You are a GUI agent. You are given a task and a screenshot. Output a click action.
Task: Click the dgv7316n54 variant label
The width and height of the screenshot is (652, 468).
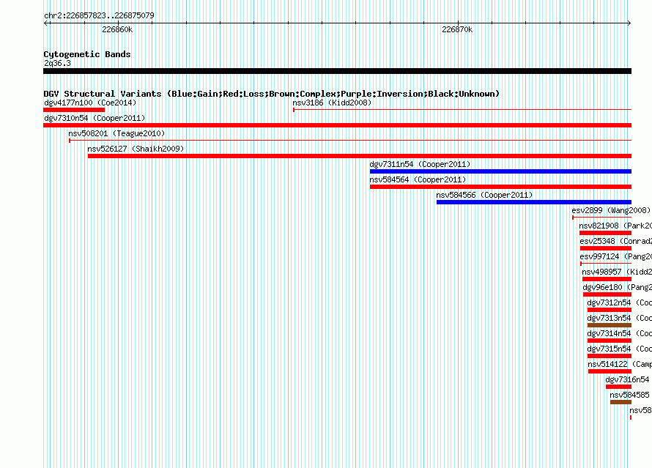tap(628, 379)
